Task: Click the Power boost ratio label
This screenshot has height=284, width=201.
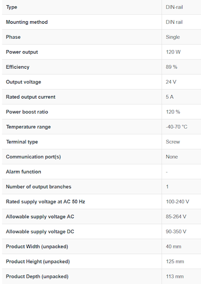Action: click(27, 112)
